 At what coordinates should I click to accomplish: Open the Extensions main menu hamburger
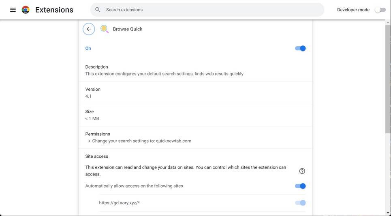[13, 10]
